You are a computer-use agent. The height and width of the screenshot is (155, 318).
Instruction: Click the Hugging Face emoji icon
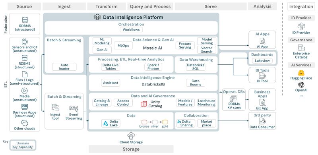[x=301, y=73]
